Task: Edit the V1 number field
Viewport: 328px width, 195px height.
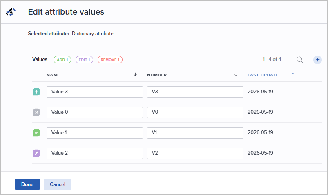Action: click(x=195, y=133)
